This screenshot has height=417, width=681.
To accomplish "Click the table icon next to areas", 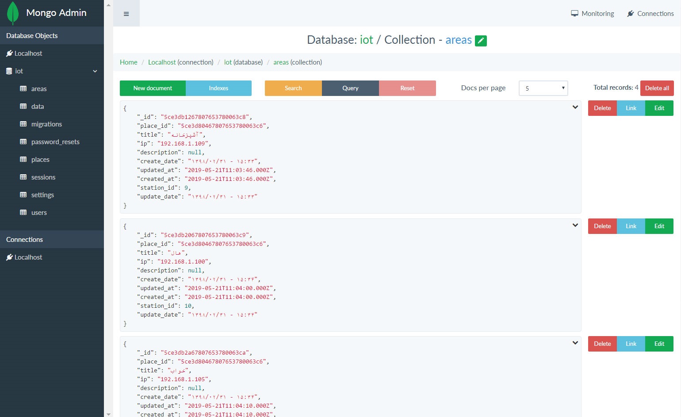I will (23, 88).
